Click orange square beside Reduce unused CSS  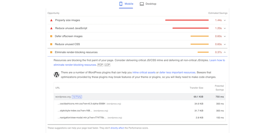point(51,44)
